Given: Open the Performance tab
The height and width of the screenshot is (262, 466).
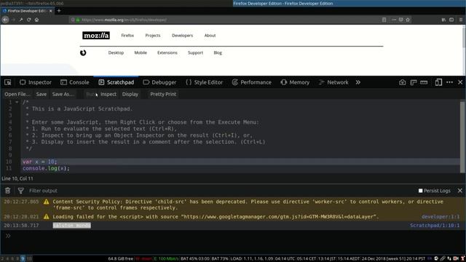Looking at the screenshot, I should click(x=252, y=82).
